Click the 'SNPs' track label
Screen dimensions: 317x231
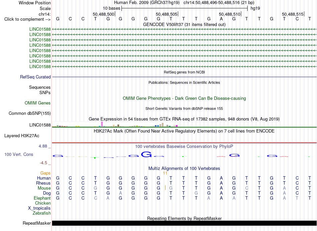(45, 93)
